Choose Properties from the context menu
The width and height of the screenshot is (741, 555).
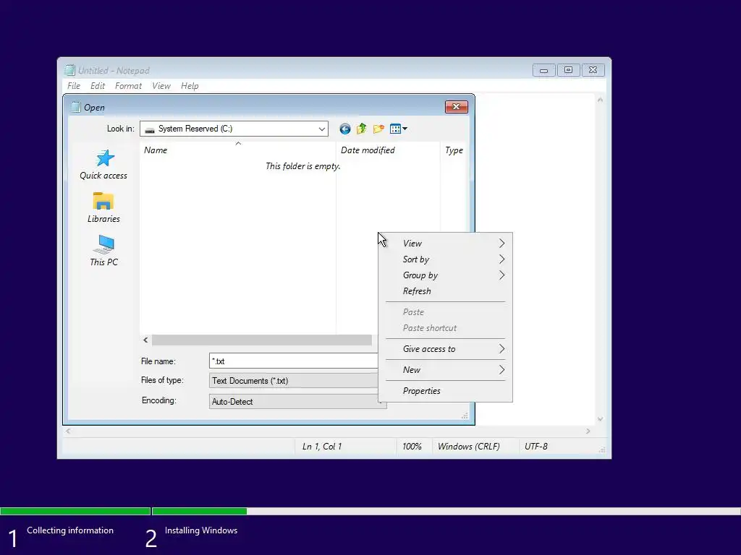[x=446, y=391]
